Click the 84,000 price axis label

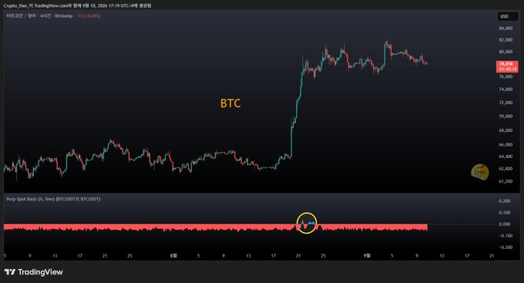[x=506, y=29]
